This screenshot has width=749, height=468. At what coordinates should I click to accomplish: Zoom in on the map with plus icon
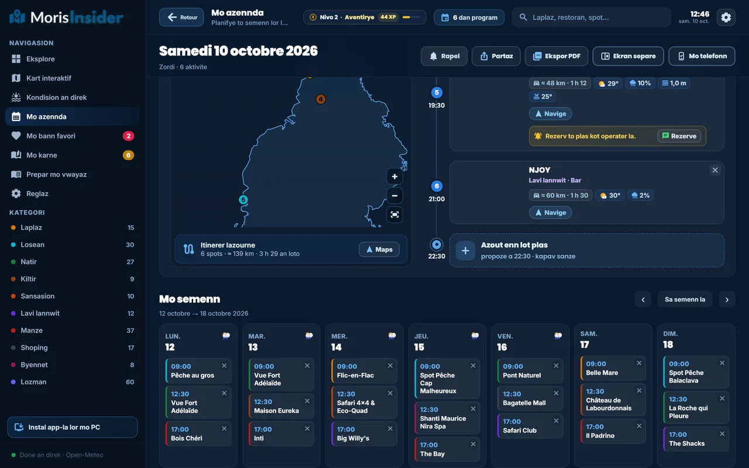[x=394, y=177]
